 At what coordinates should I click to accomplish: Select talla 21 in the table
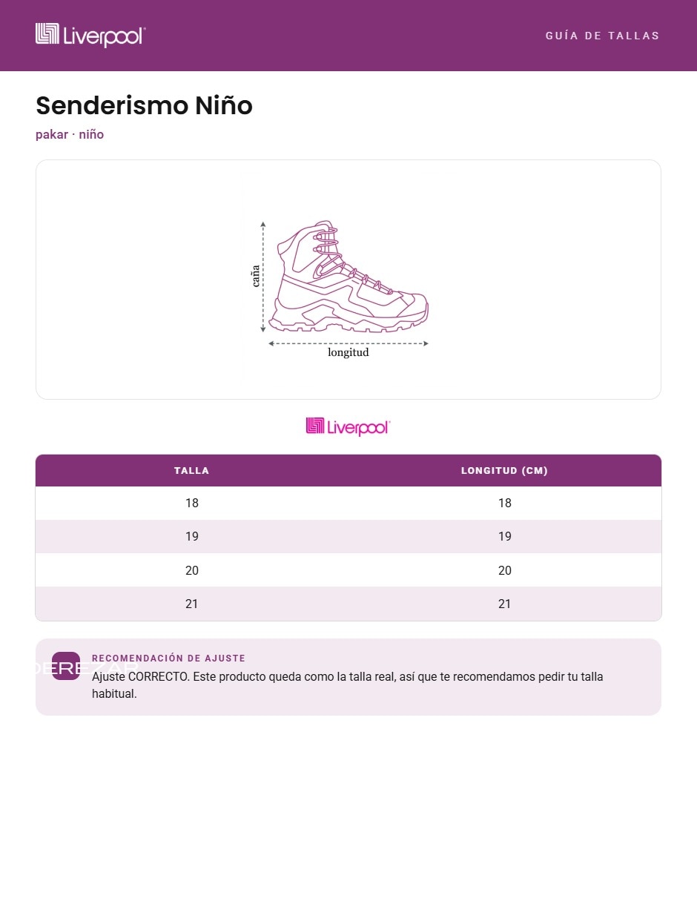[x=192, y=604]
